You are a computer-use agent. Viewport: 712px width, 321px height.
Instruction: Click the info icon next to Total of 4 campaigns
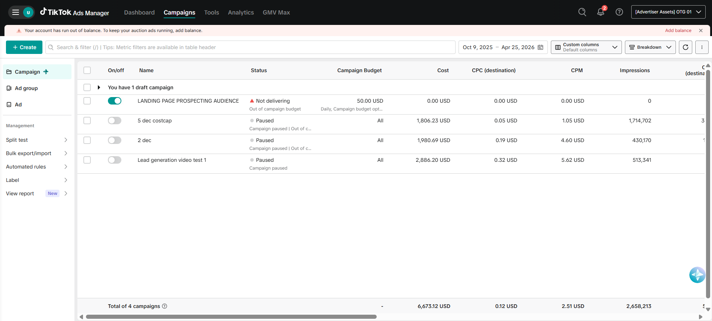165,306
